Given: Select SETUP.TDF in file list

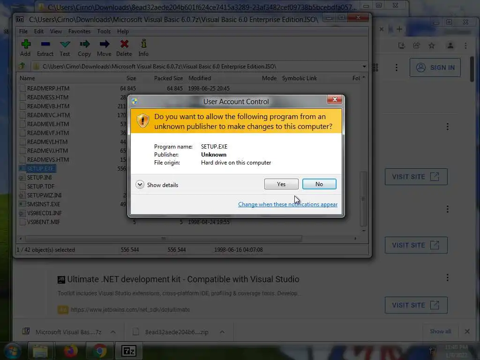Looking at the screenshot, I should pyautogui.click(x=40, y=186).
